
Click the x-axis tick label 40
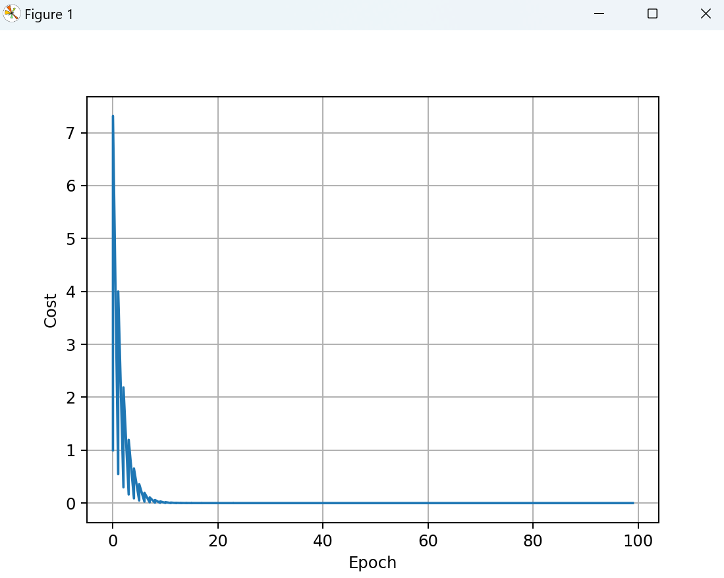click(x=322, y=540)
